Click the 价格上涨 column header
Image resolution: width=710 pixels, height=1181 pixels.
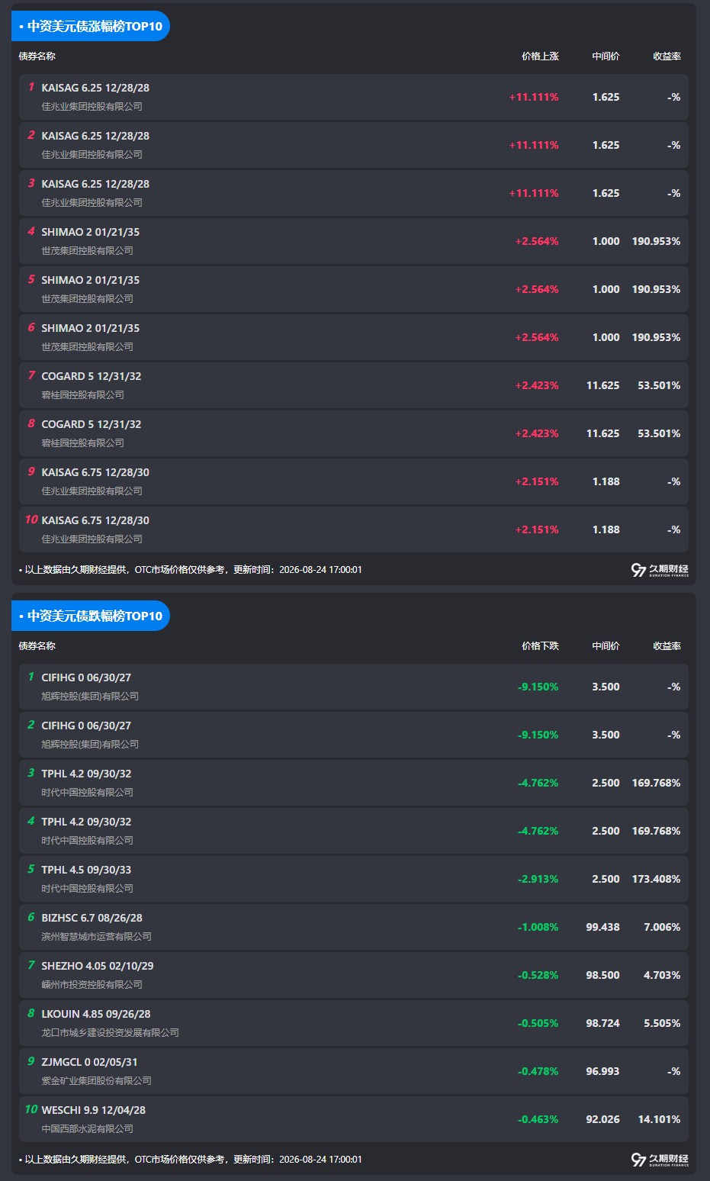[540, 56]
